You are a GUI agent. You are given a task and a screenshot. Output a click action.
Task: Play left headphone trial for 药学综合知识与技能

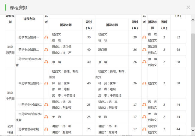(46, 62)
